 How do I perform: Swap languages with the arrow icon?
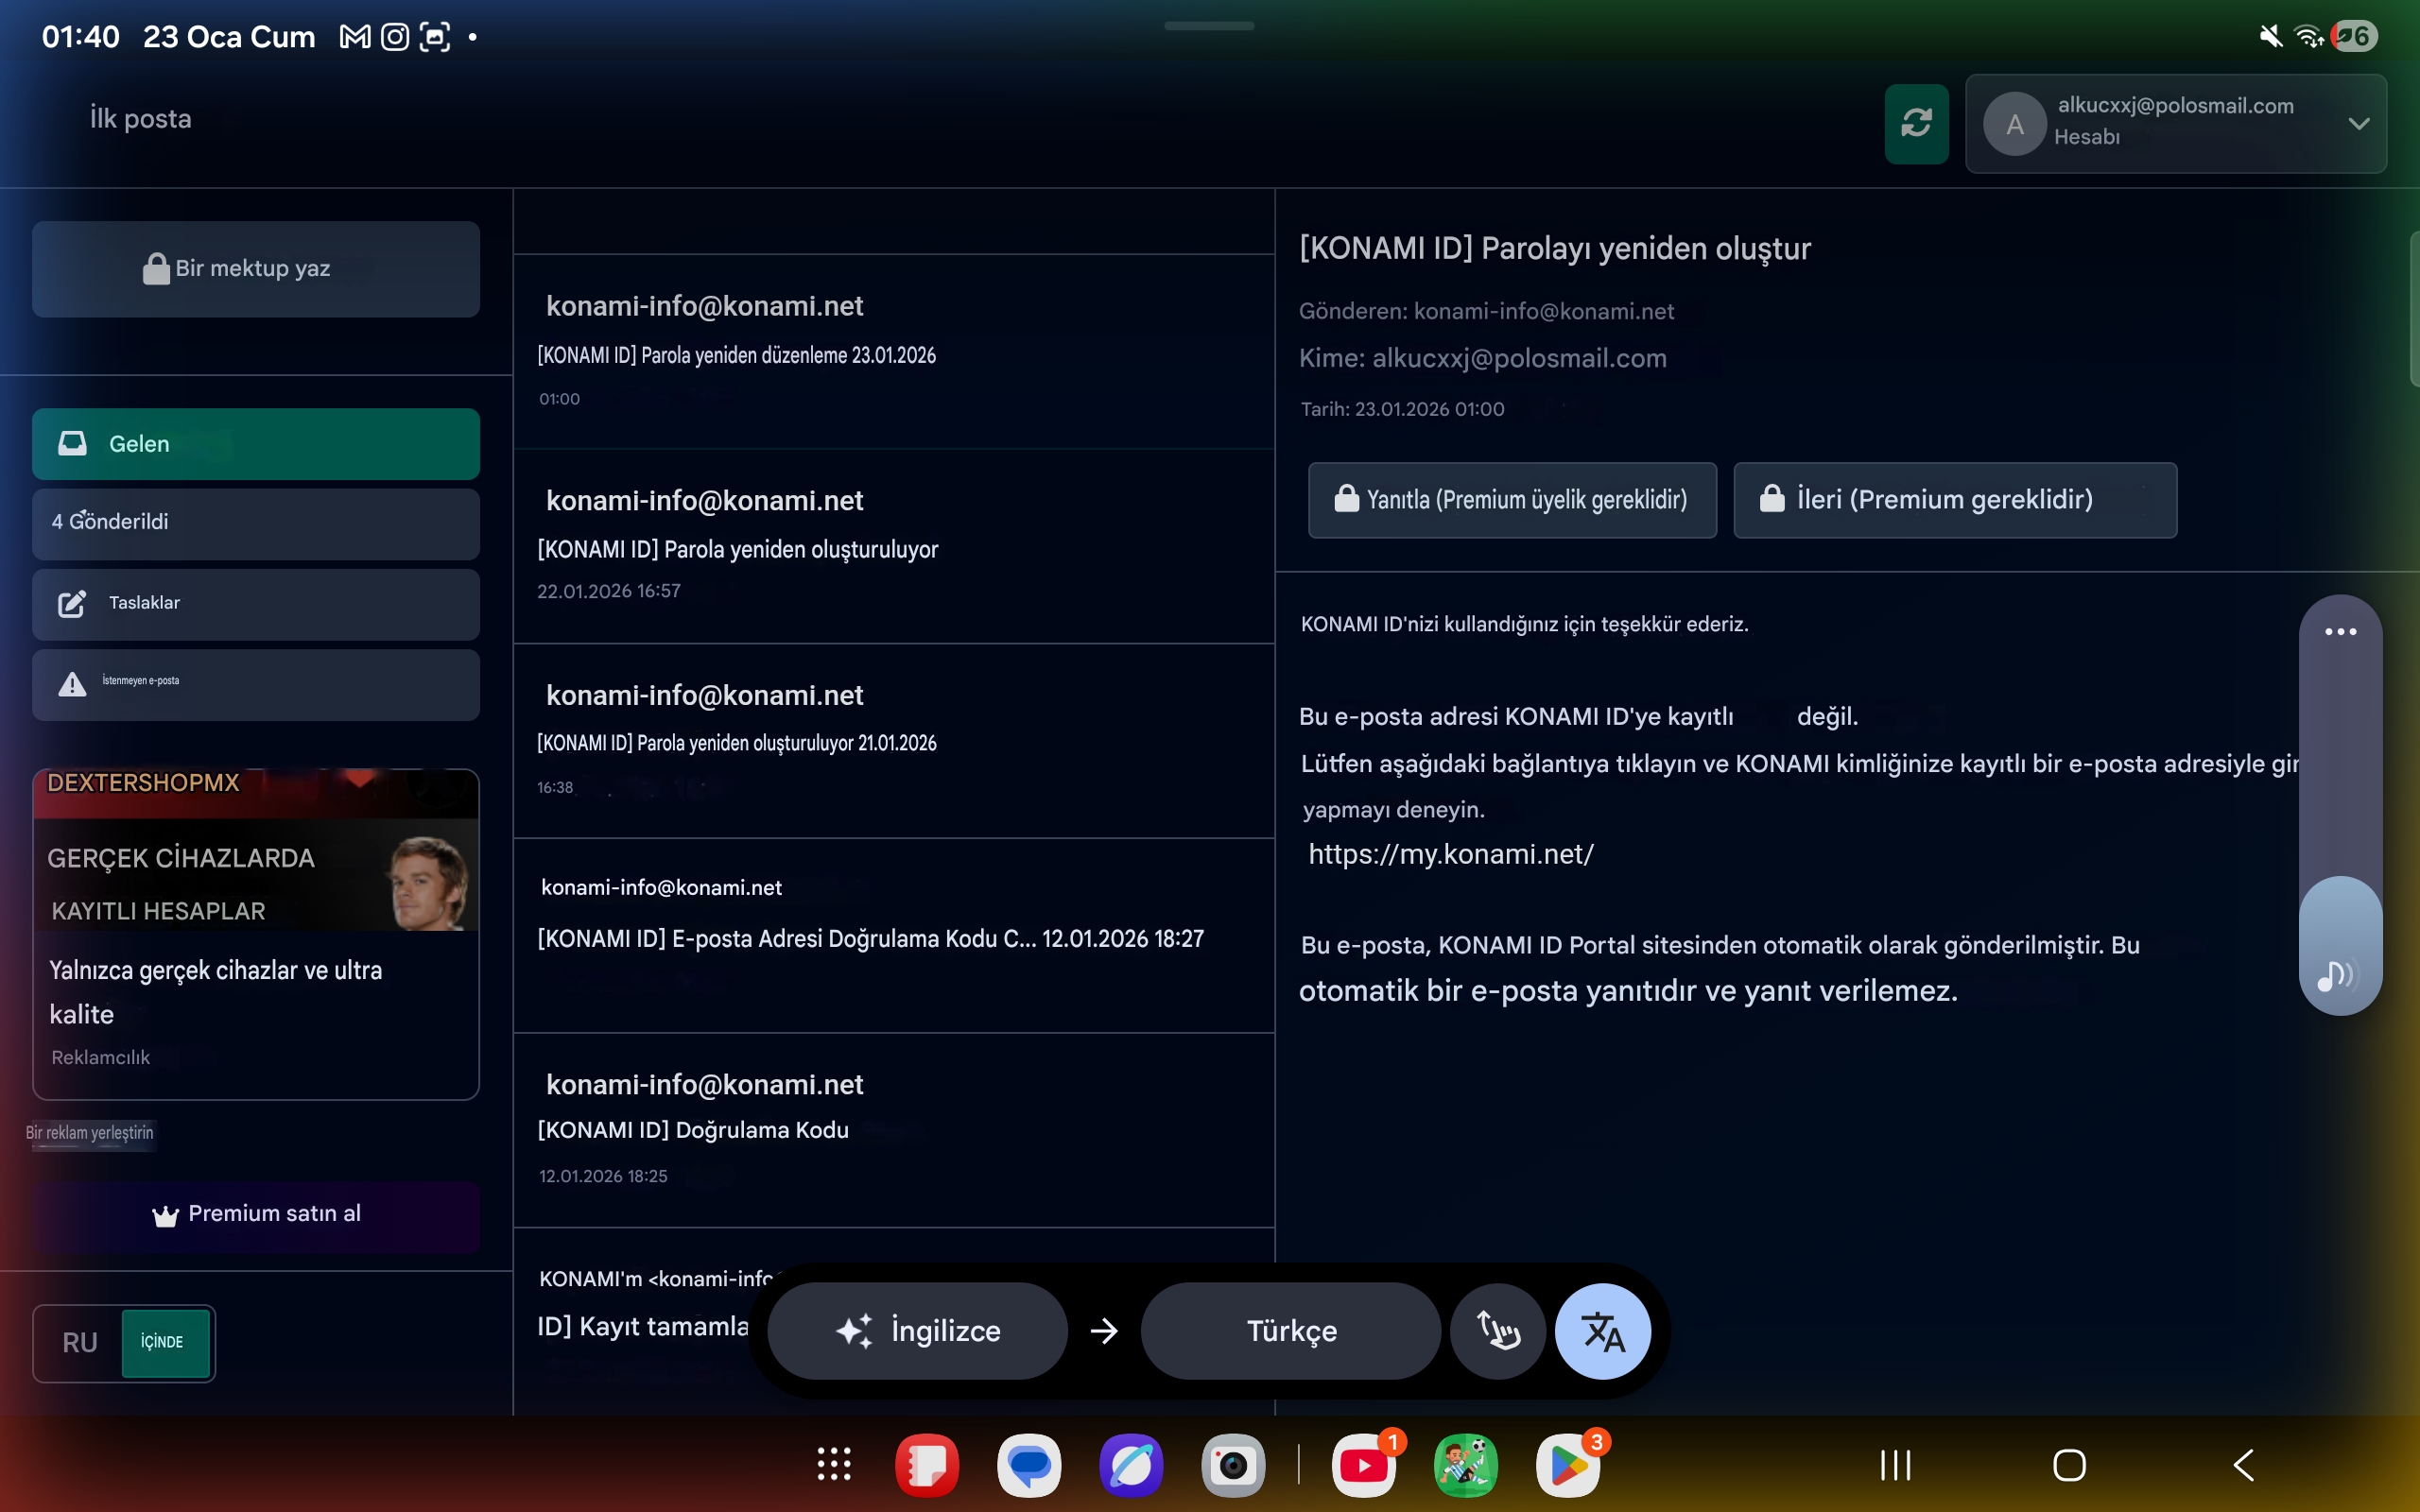(1104, 1331)
